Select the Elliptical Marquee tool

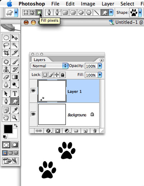tap(6, 38)
